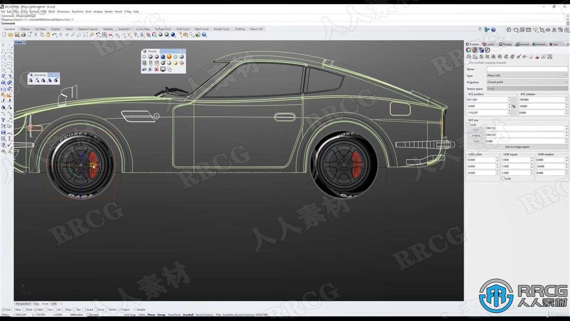Click the New file icon in Standard toolbar
The width and height of the screenshot is (570, 321).
(4, 34)
